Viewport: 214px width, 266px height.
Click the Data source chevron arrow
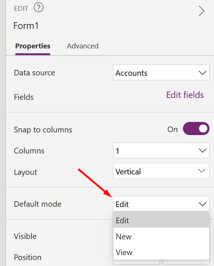click(202, 73)
